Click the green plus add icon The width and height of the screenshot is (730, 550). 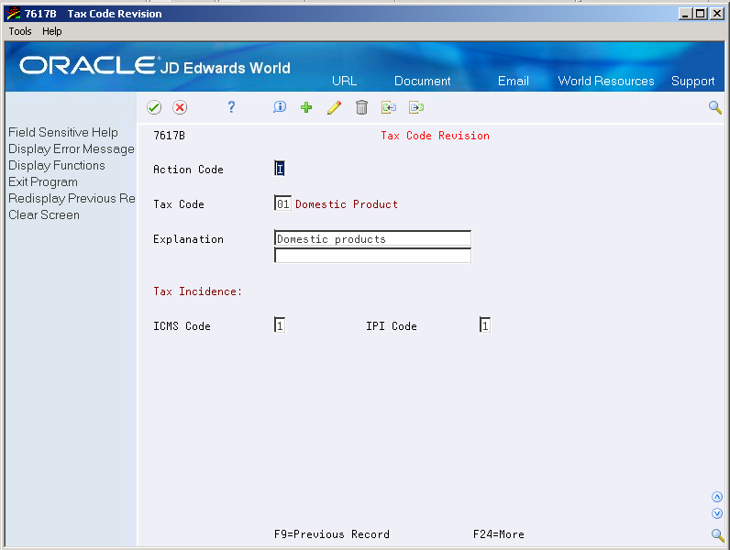[x=306, y=107]
